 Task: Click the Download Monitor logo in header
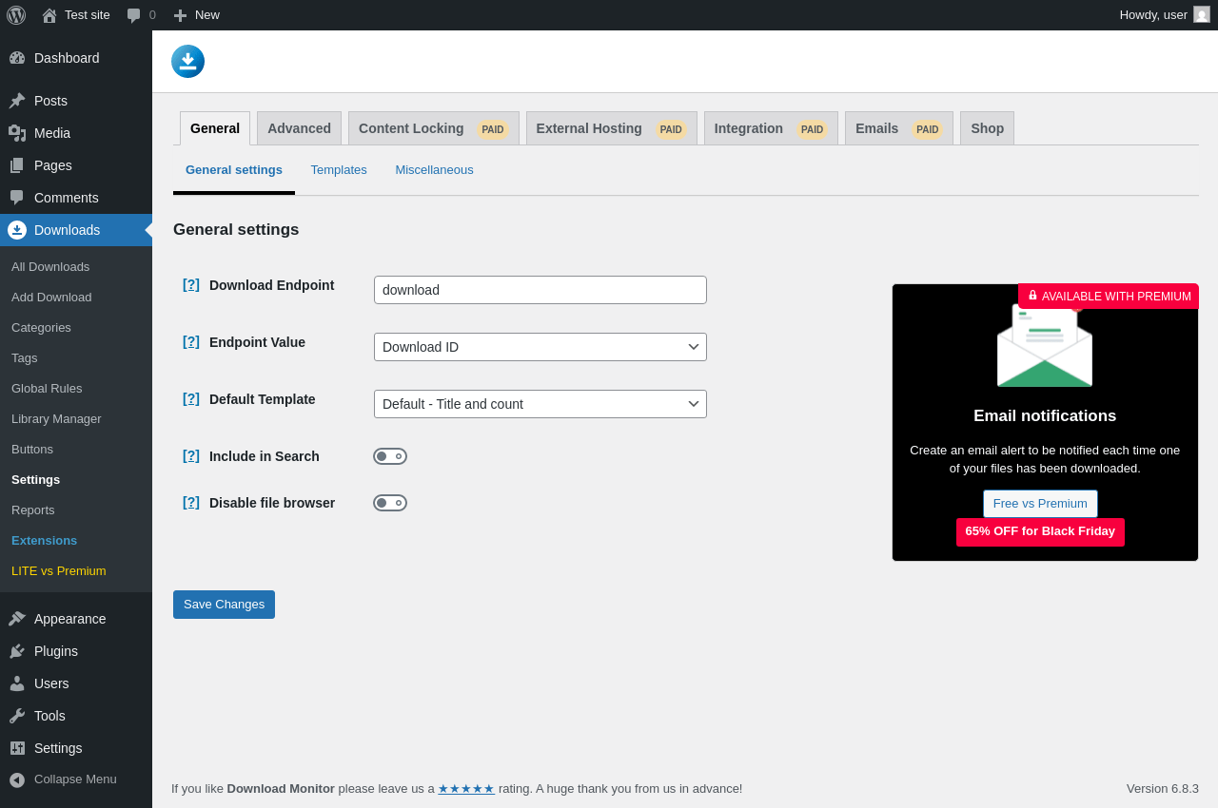click(x=188, y=61)
